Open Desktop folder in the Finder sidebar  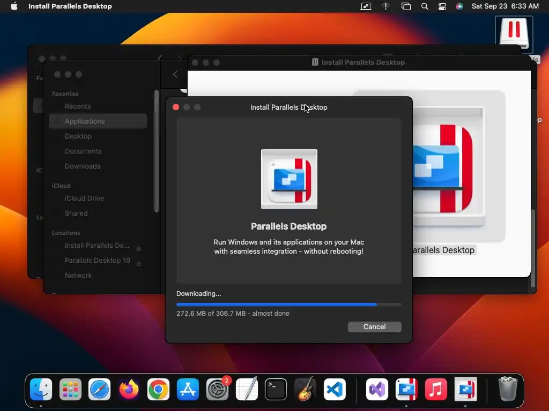click(x=78, y=136)
